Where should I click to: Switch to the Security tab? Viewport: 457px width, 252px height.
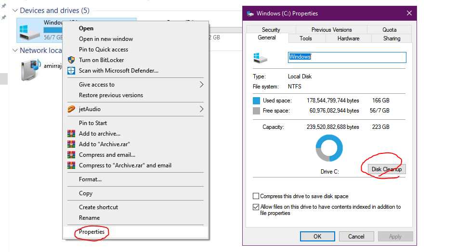click(271, 30)
